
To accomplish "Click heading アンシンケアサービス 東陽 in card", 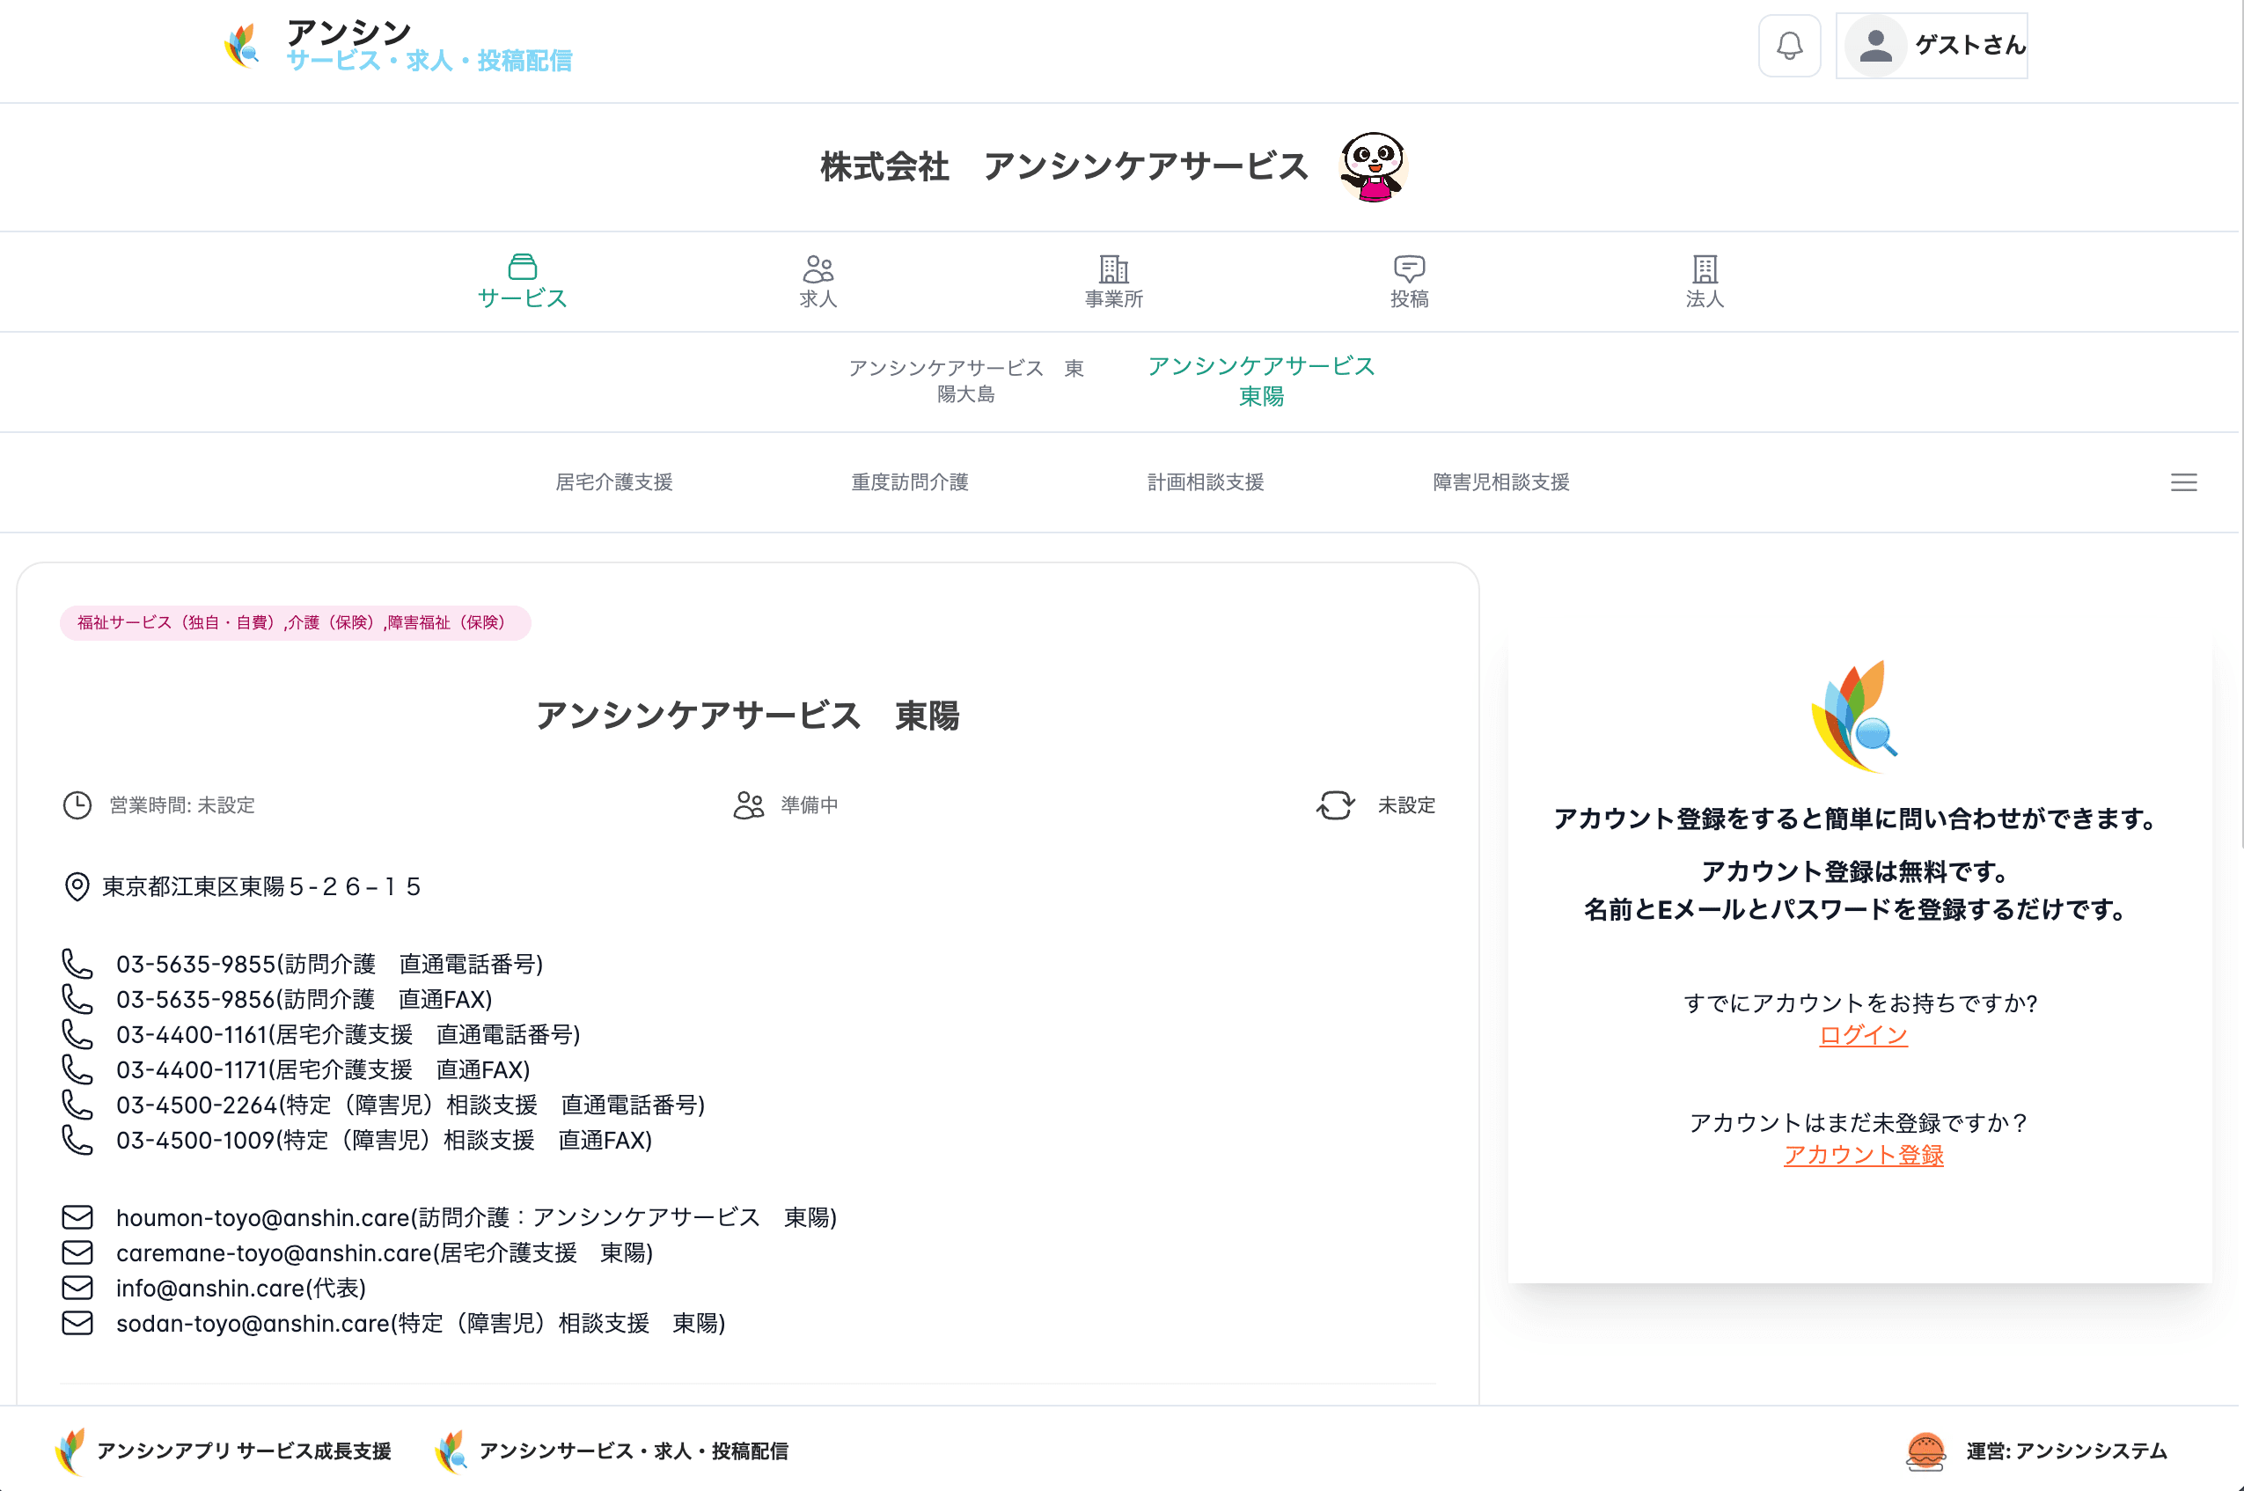I will tap(748, 715).
